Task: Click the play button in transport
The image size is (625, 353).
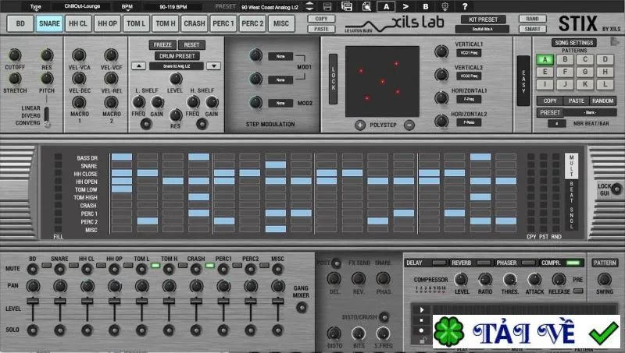Action: [422, 309]
